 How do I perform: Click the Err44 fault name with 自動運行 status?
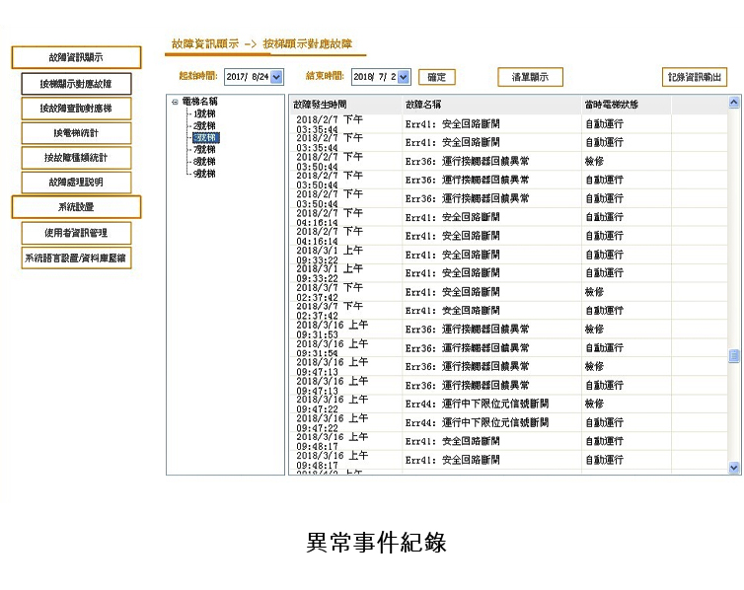click(477, 422)
